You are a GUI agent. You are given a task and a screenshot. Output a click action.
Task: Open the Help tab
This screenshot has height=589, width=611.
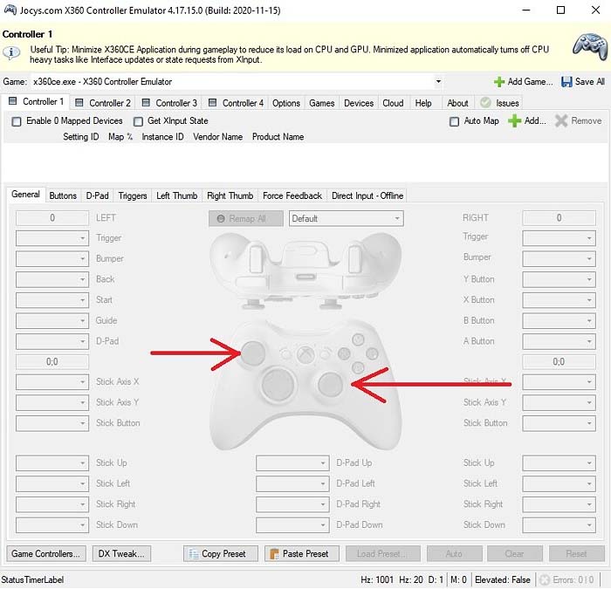click(x=422, y=103)
